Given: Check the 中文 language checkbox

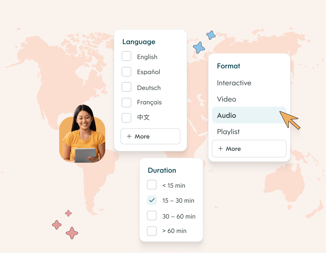Looking at the screenshot, I should tap(126, 118).
